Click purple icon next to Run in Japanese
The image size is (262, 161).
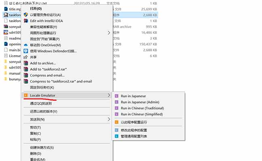(117, 96)
